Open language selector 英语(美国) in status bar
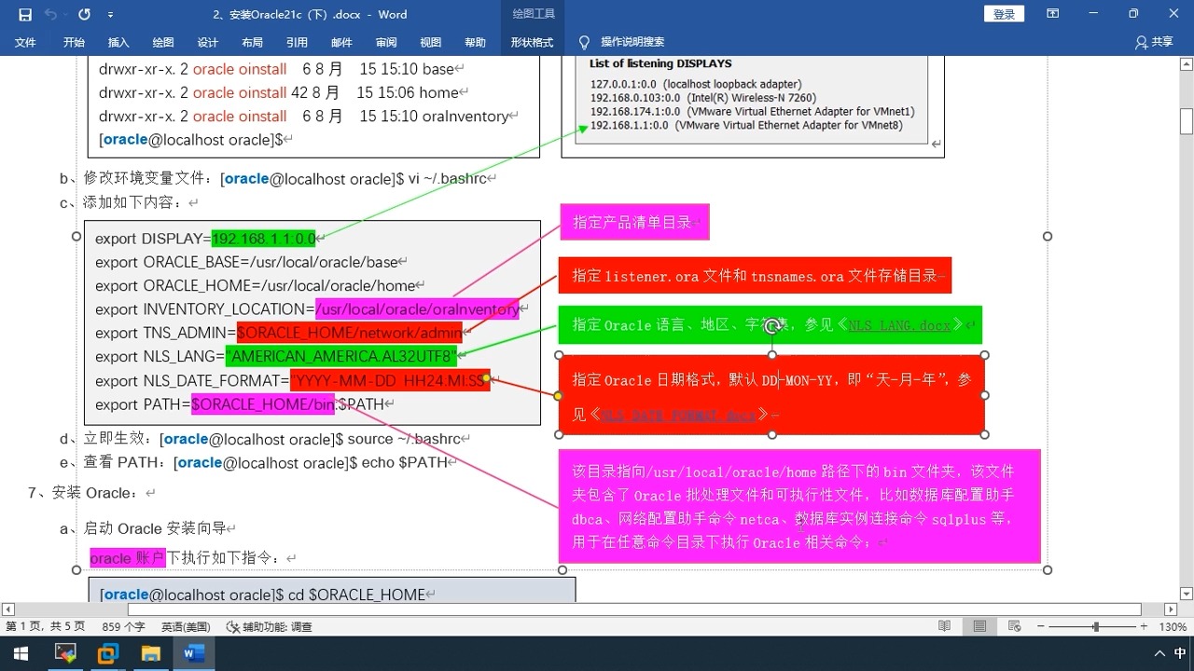The image size is (1194, 671). click(185, 627)
